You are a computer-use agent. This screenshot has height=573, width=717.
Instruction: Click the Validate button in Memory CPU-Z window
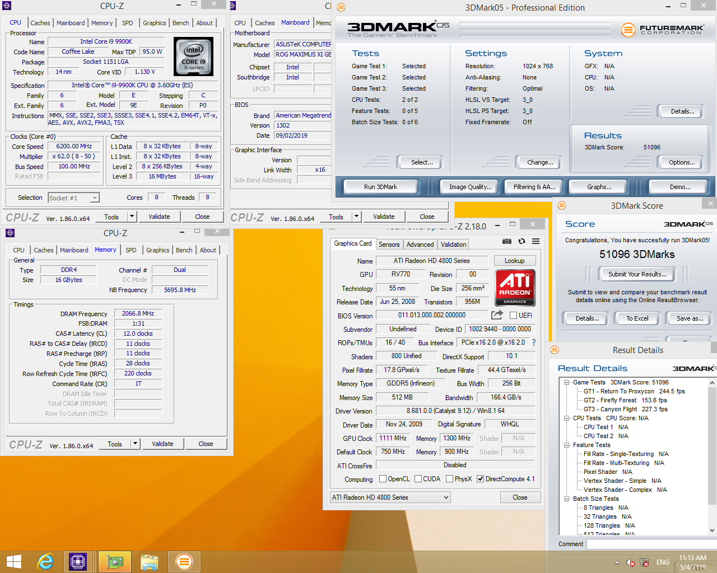point(162,444)
